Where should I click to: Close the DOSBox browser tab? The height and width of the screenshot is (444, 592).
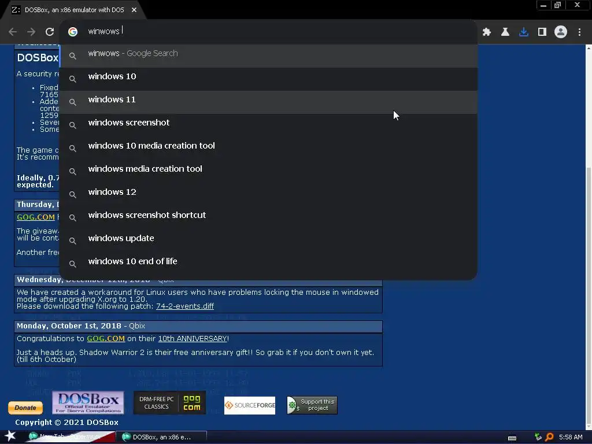tap(134, 10)
